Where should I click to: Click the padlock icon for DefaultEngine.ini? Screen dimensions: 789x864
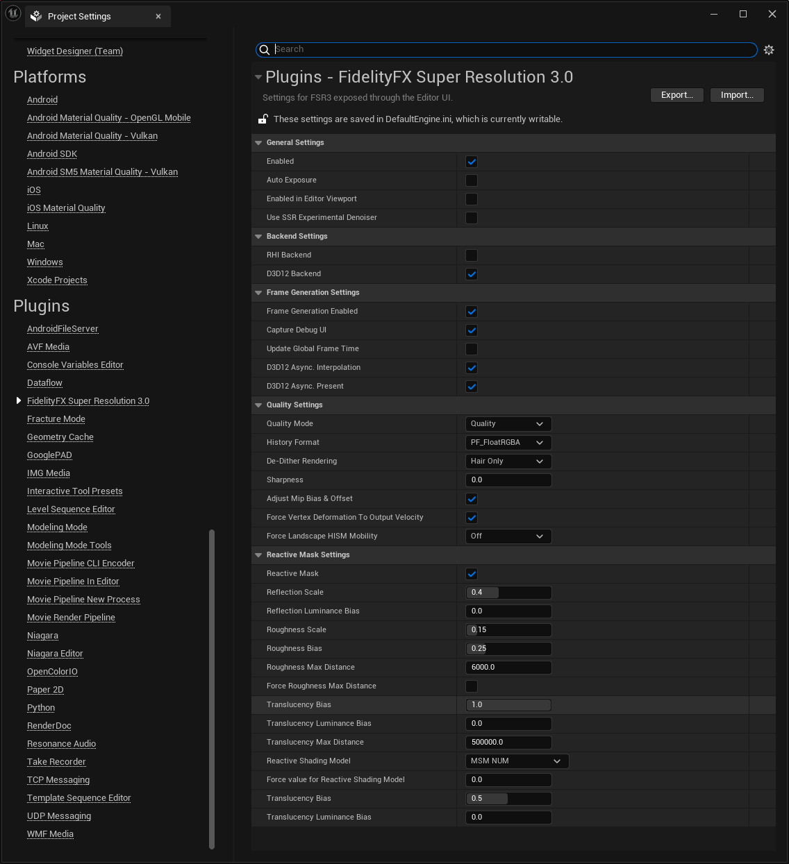tap(263, 119)
